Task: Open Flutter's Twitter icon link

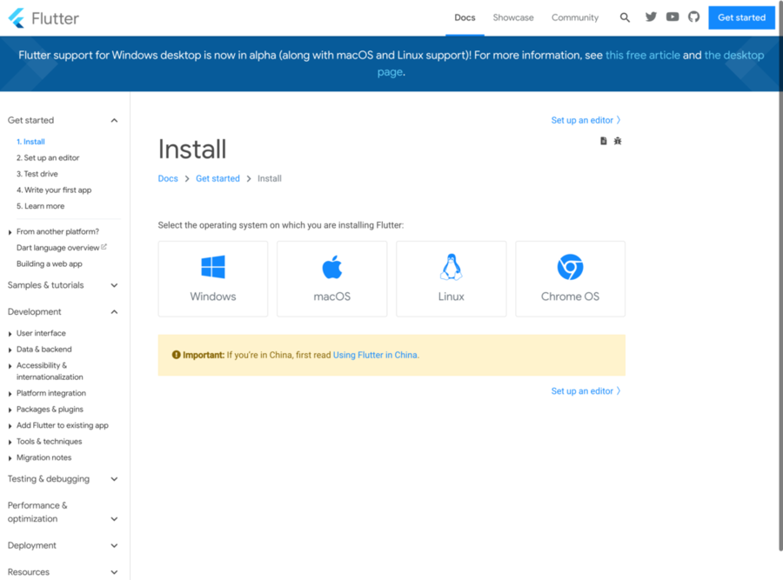Action: click(651, 17)
